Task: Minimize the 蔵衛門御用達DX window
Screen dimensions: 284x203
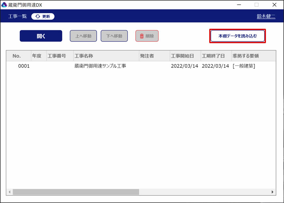Action: [239, 5]
